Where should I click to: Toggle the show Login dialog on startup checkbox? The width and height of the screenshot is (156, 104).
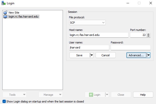[x=4, y=101]
